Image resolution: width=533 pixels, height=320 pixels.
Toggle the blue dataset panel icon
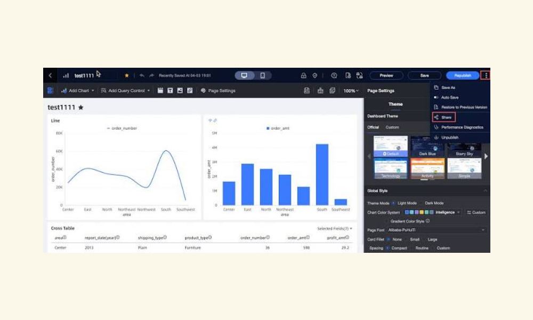click(50, 91)
